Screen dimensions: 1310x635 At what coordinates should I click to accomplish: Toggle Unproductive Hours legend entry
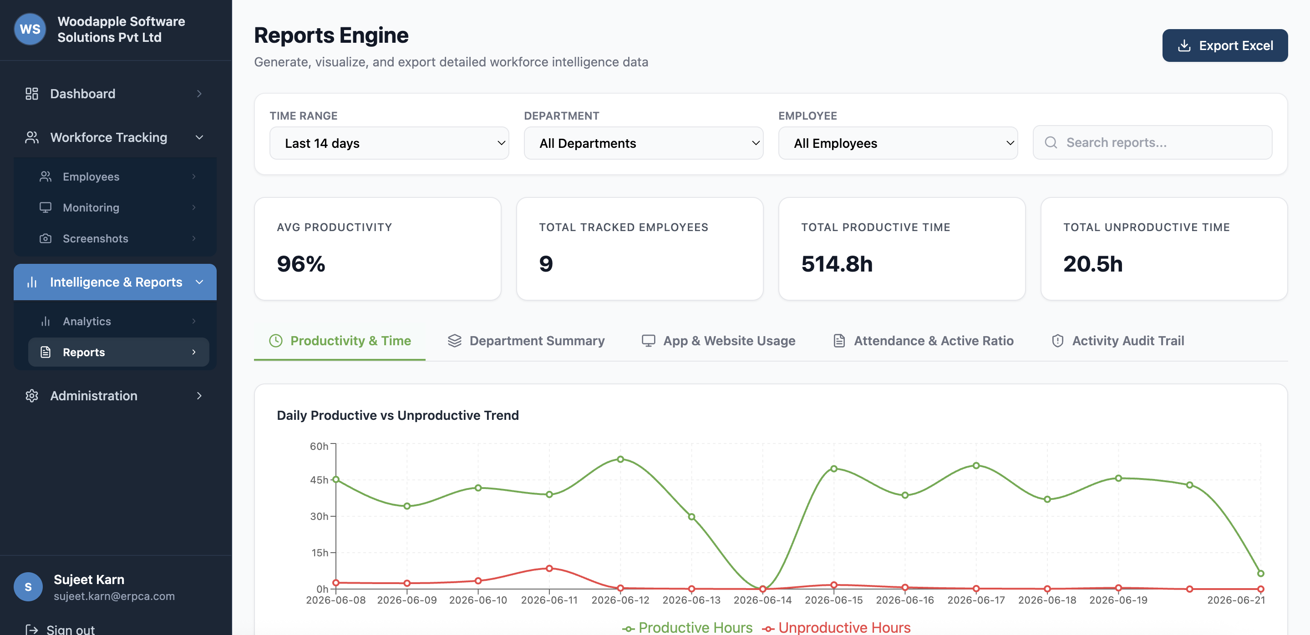(837, 627)
